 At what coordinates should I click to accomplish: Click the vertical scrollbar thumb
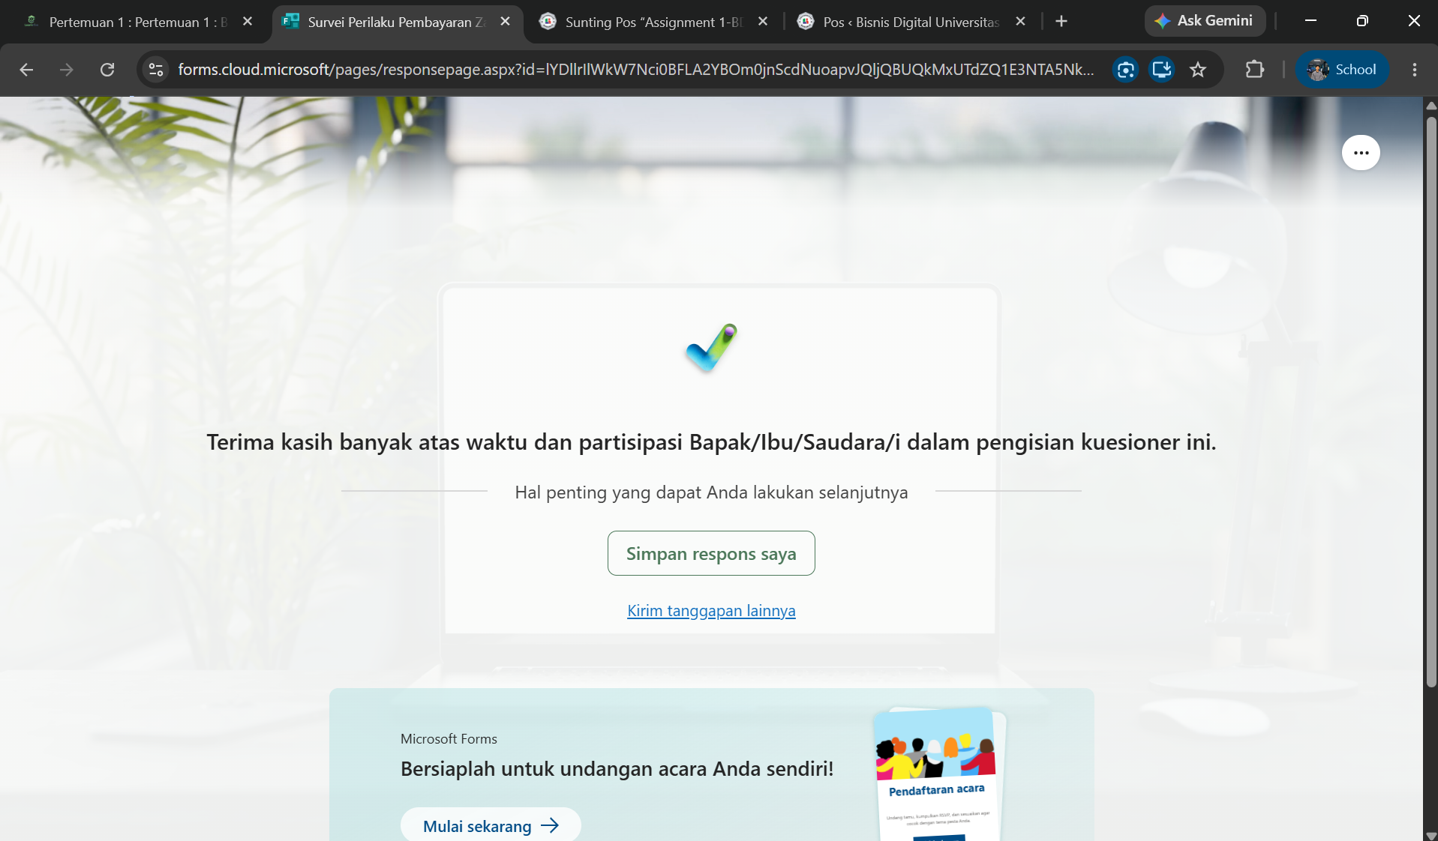tap(1431, 401)
